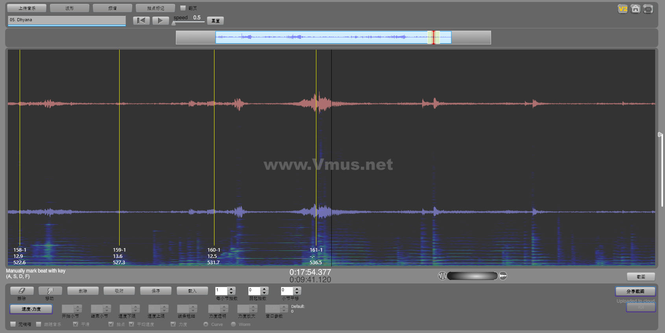Click the large waveform icon right of zoom bar
Image resolution: width=665 pixels, height=333 pixels.
coord(503,276)
